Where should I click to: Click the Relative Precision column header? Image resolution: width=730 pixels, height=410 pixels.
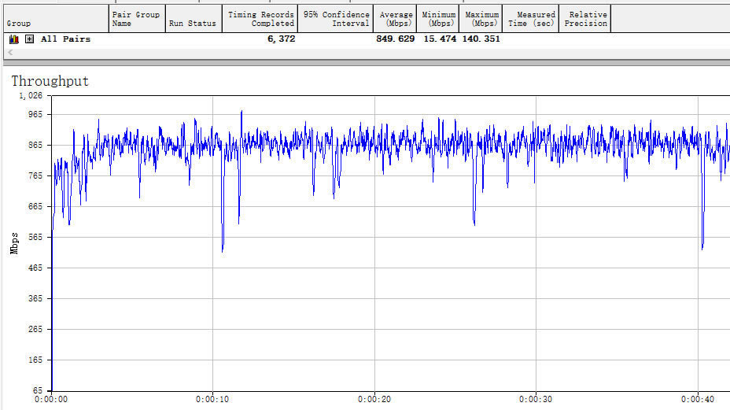585,19
